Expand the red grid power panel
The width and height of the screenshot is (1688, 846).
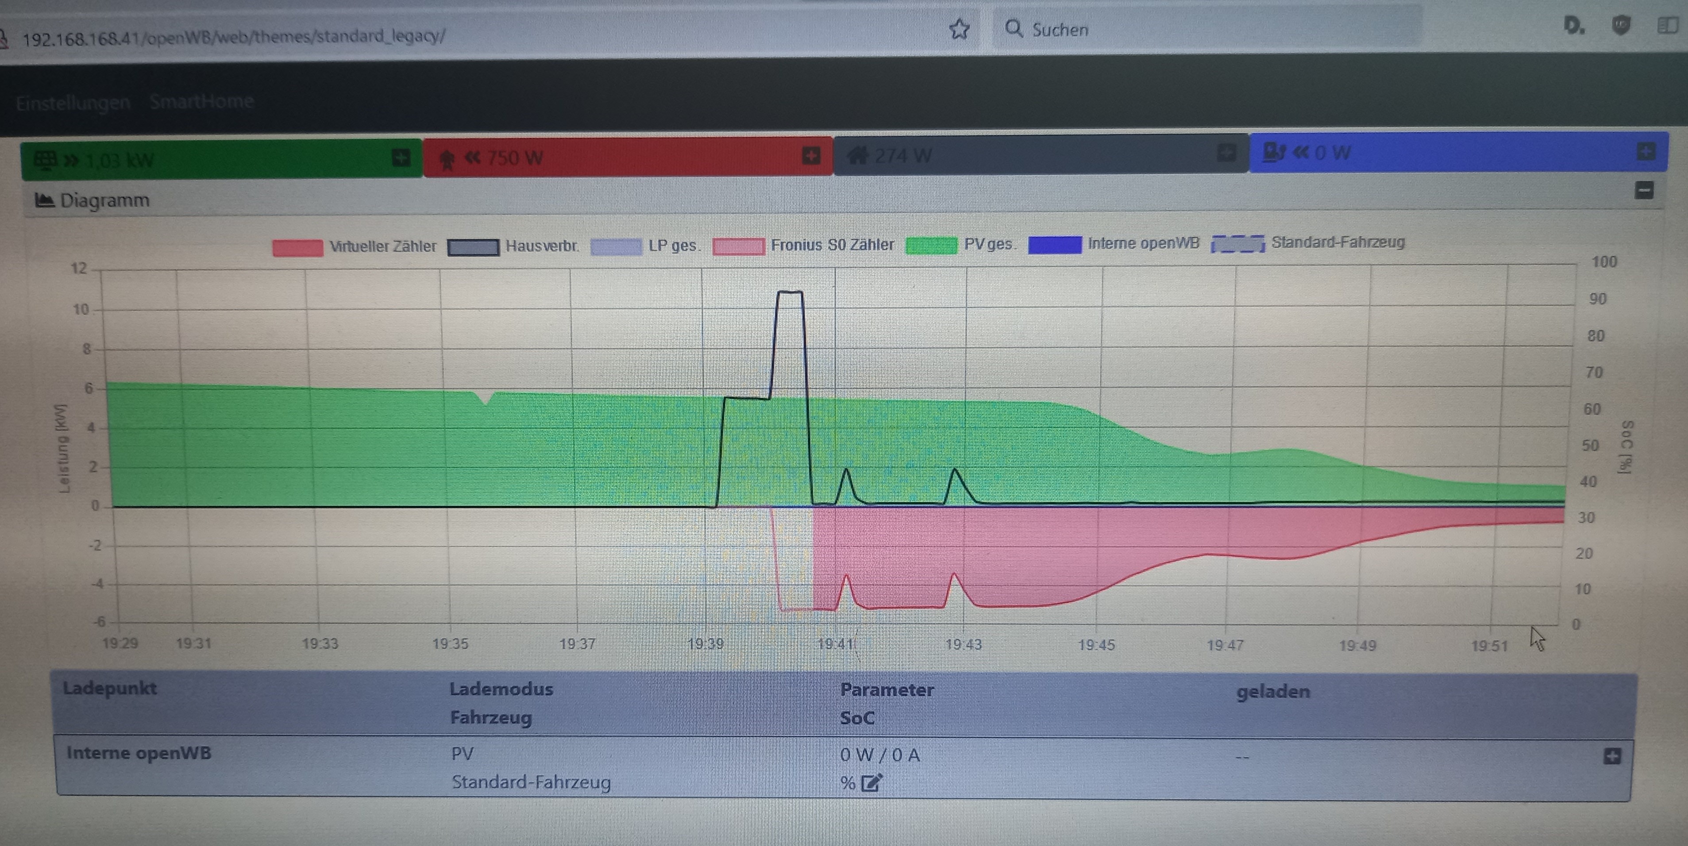point(810,155)
